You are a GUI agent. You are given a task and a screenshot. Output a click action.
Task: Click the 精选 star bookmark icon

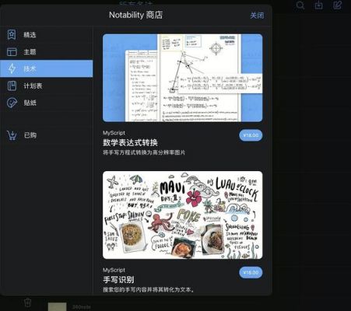point(12,34)
